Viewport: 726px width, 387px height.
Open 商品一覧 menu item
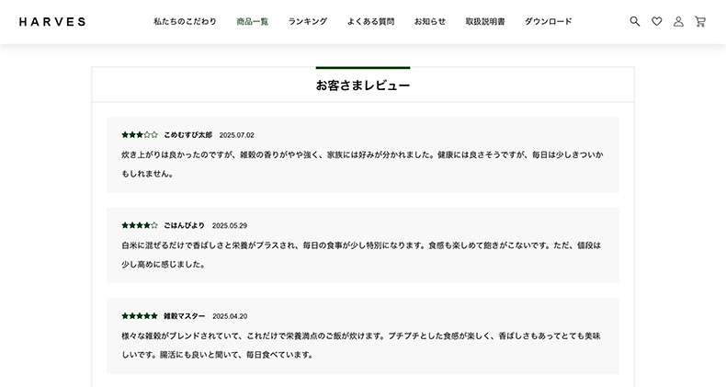[253, 21]
